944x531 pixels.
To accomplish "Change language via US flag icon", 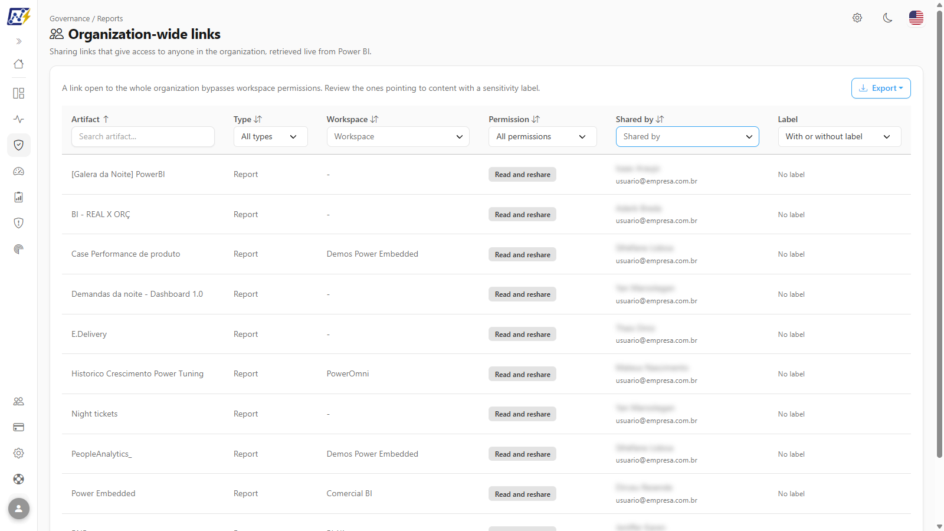I will pyautogui.click(x=916, y=18).
